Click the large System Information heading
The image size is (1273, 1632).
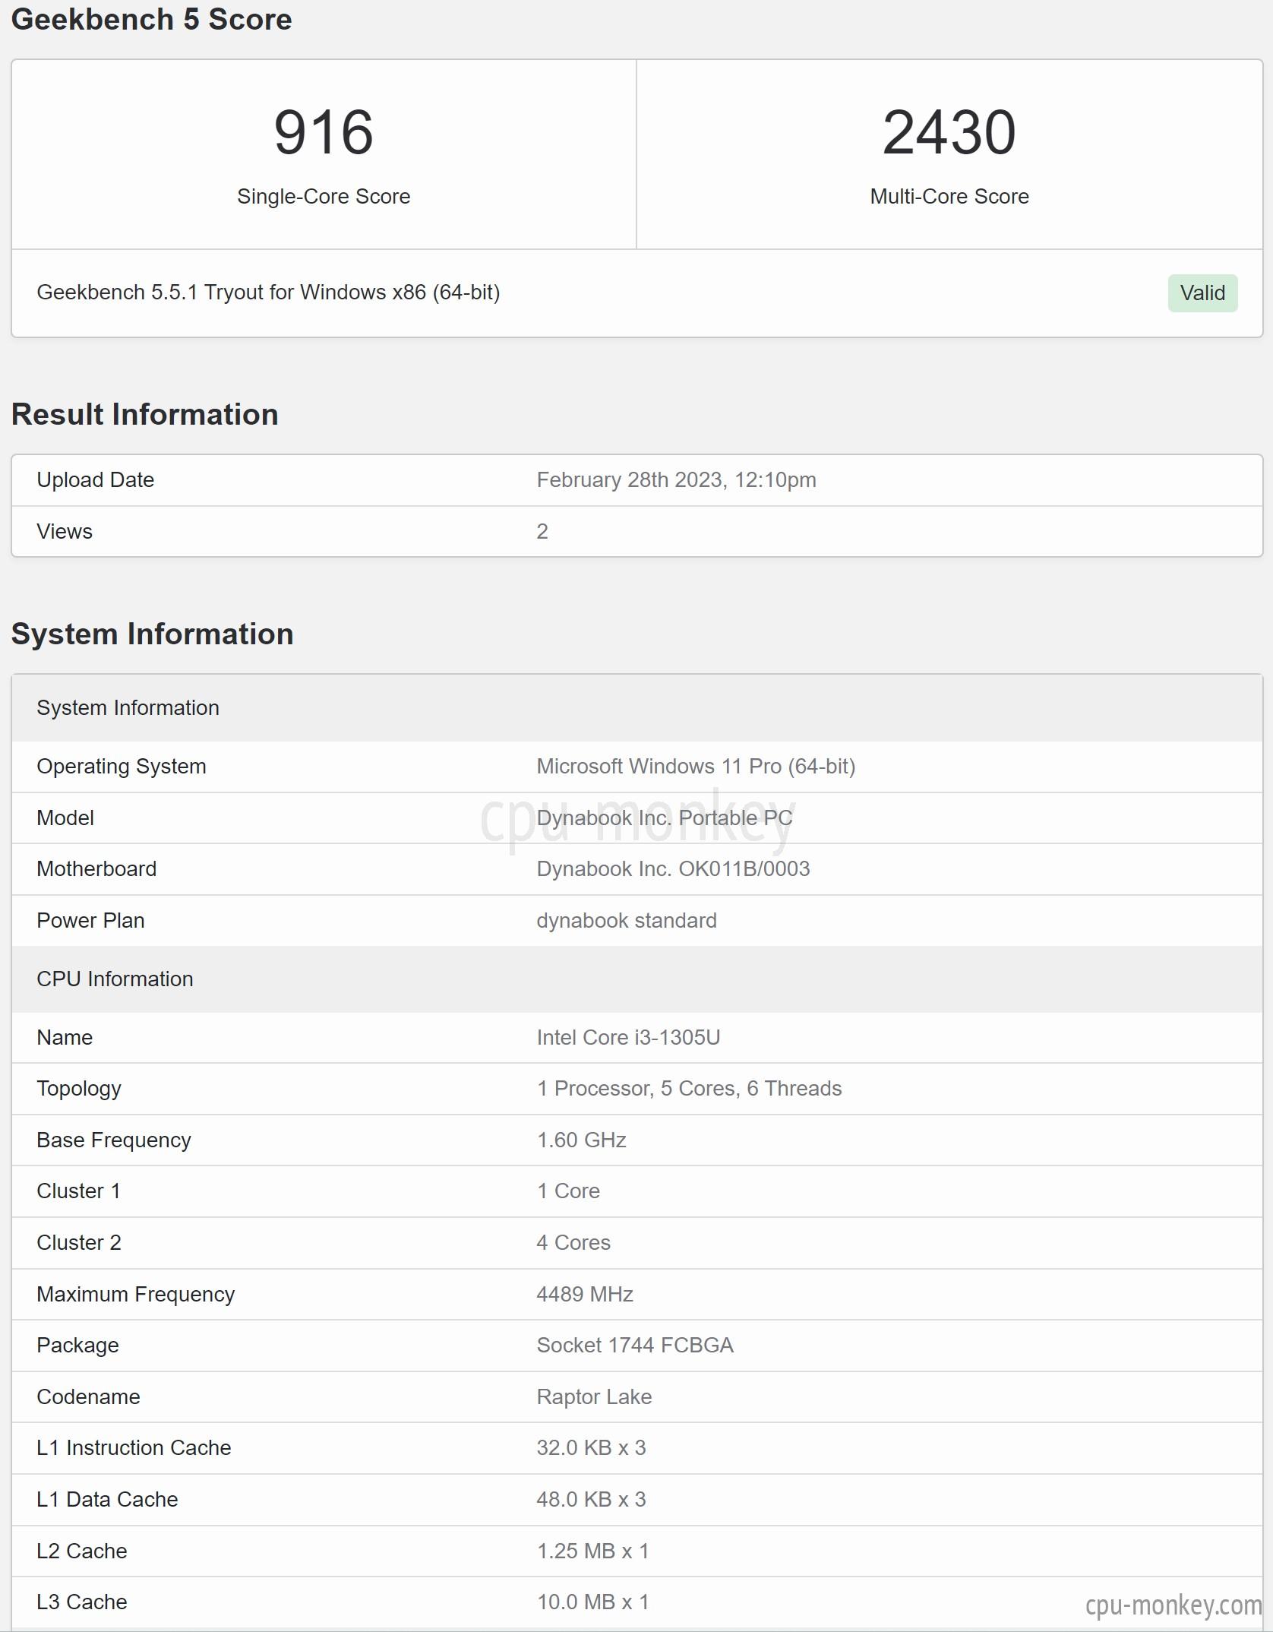tap(152, 634)
